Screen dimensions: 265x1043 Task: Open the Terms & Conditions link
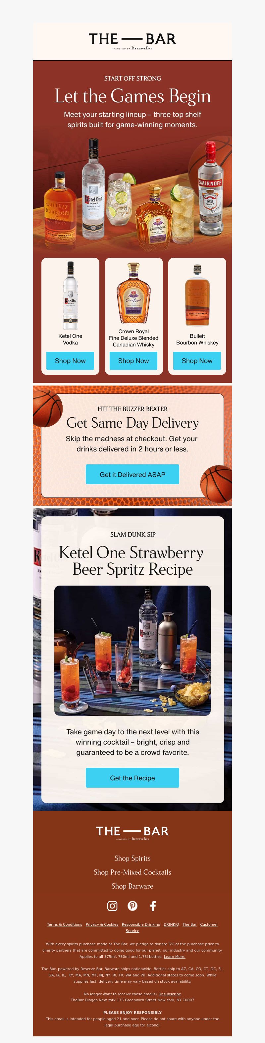64,924
